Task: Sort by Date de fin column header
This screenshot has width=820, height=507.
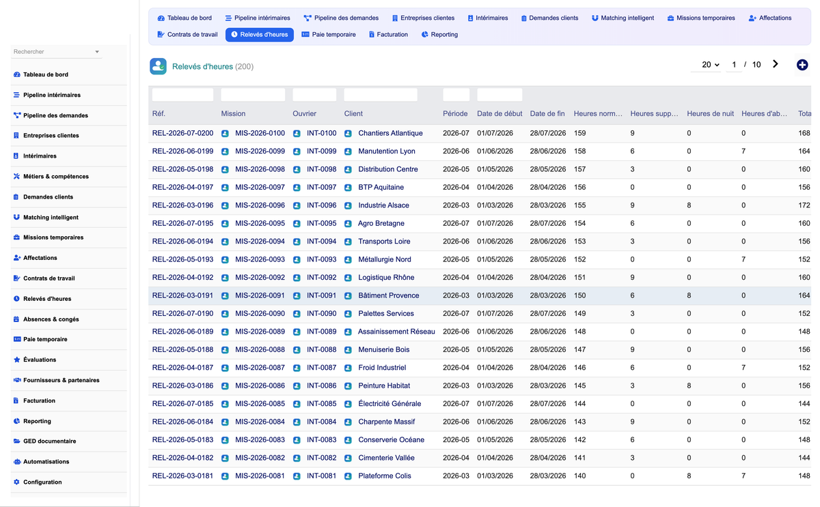Action: click(547, 114)
